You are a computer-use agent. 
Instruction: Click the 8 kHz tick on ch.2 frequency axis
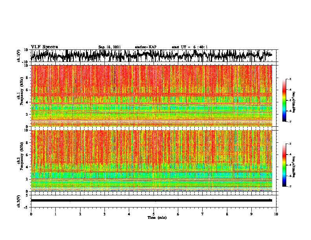click(x=27, y=143)
